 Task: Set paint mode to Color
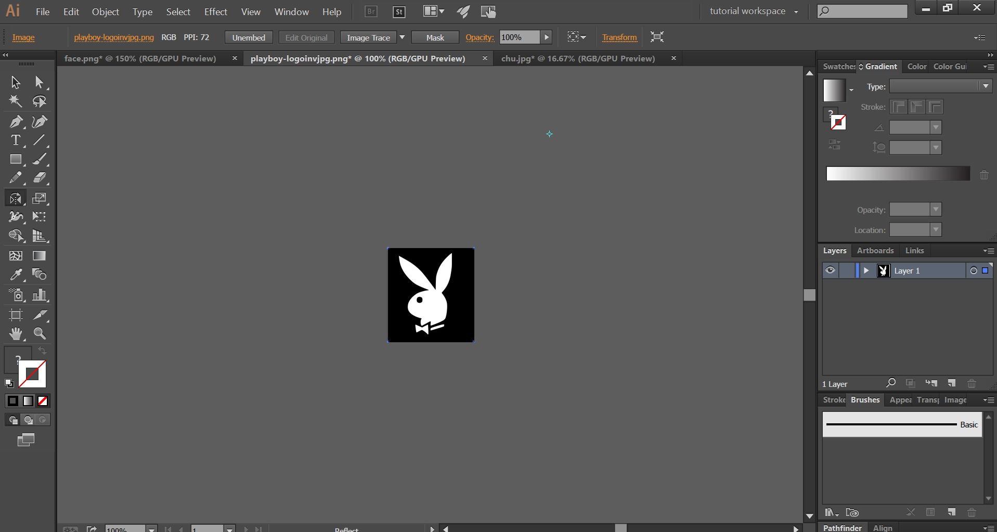[x=12, y=401]
